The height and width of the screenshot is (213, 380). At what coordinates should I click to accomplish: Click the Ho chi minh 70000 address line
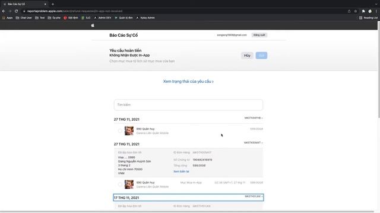click(130, 169)
